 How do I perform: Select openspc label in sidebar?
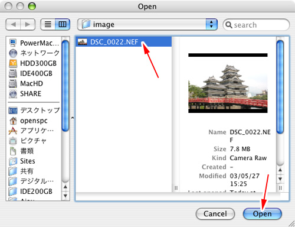(34, 121)
